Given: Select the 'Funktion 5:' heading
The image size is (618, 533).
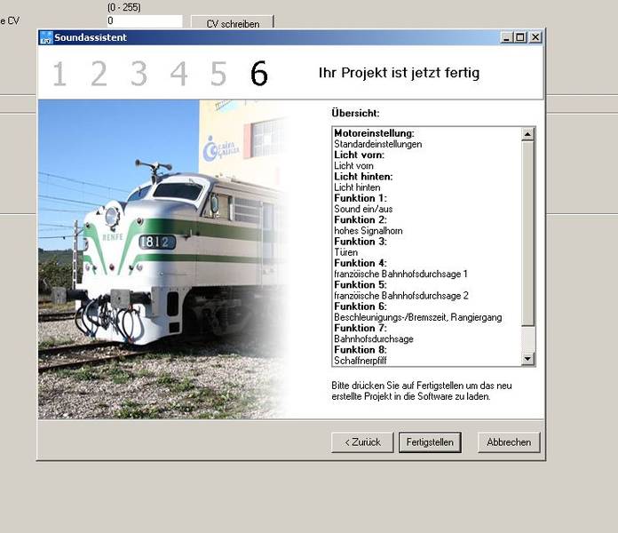Looking at the screenshot, I should coord(360,284).
